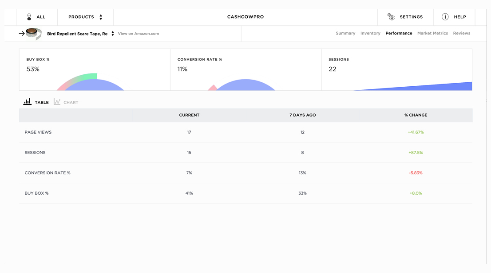Click the BUY BOX % card heading
This screenshot has height=273, width=491.
38,59
